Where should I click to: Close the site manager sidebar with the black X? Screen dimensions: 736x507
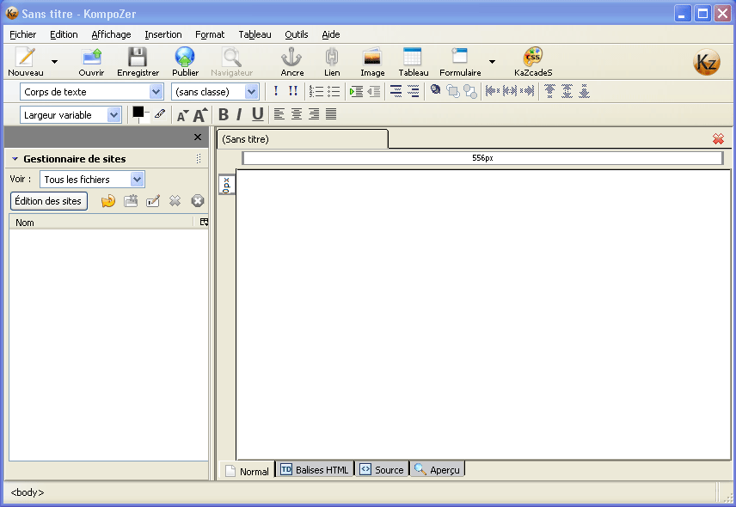198,137
